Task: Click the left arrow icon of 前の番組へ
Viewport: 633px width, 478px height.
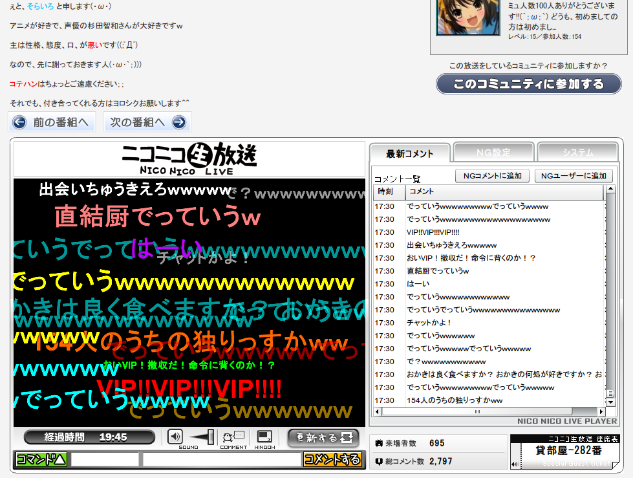Action: click(x=19, y=122)
